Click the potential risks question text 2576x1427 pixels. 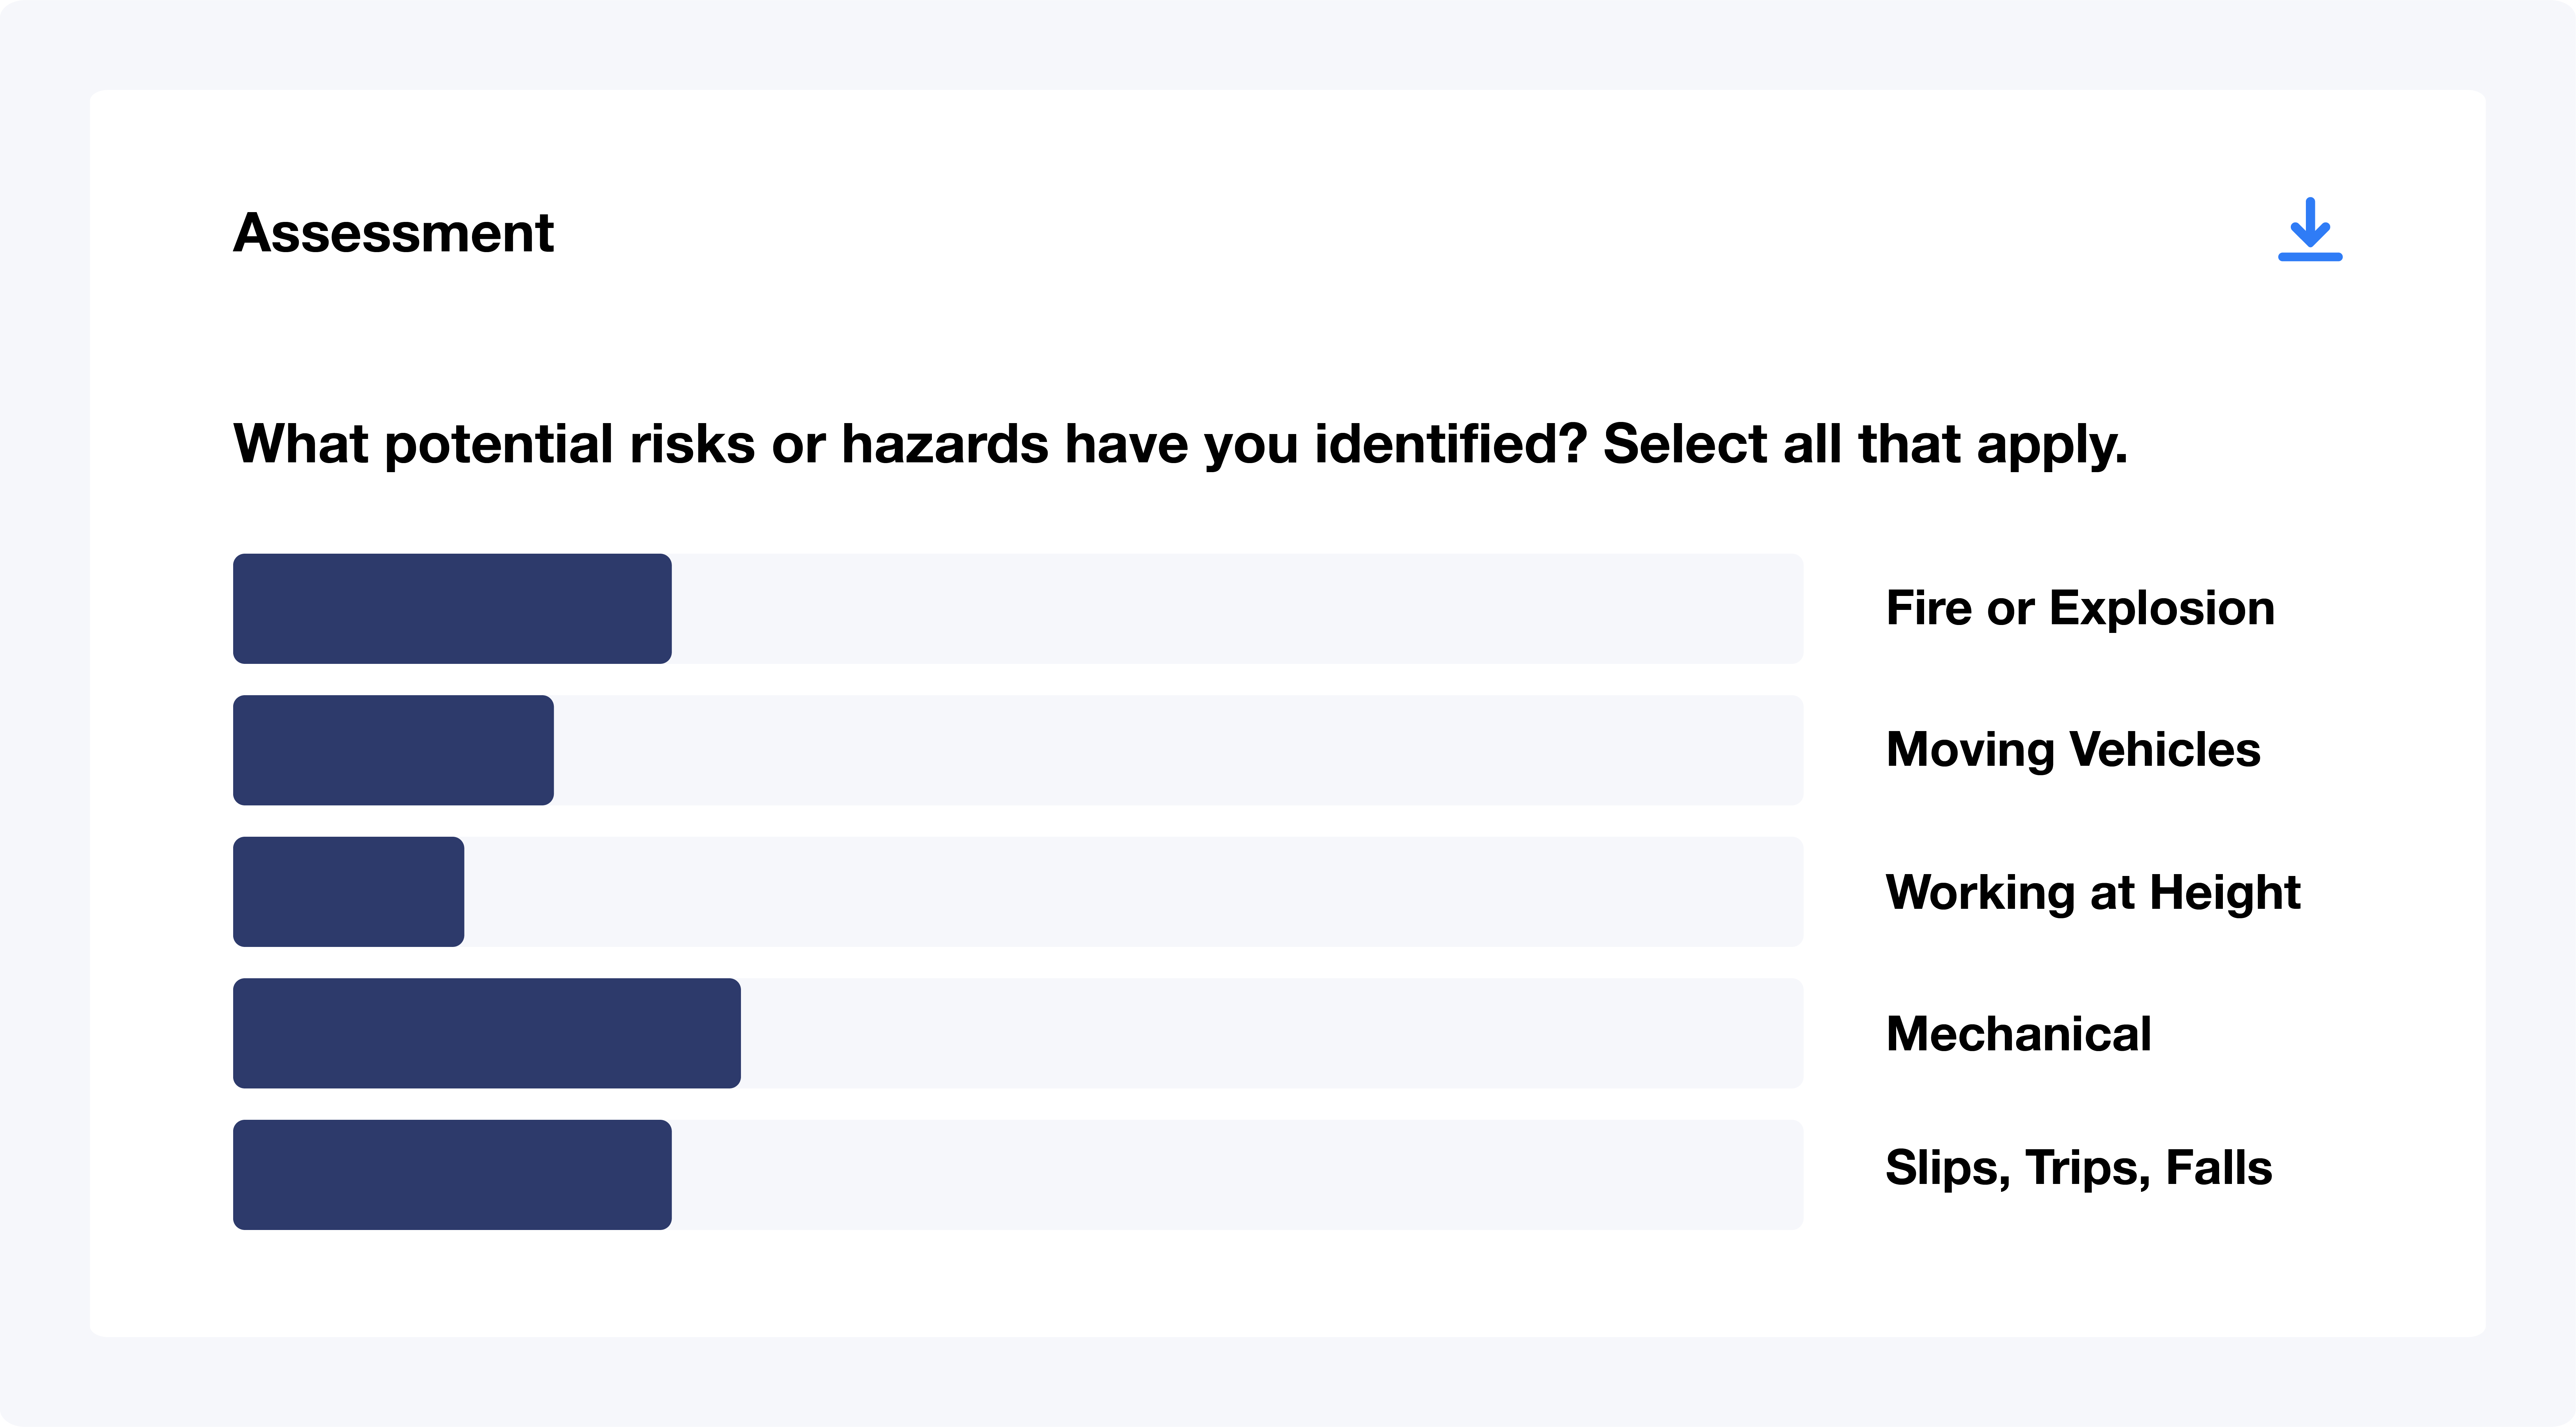[1180, 444]
